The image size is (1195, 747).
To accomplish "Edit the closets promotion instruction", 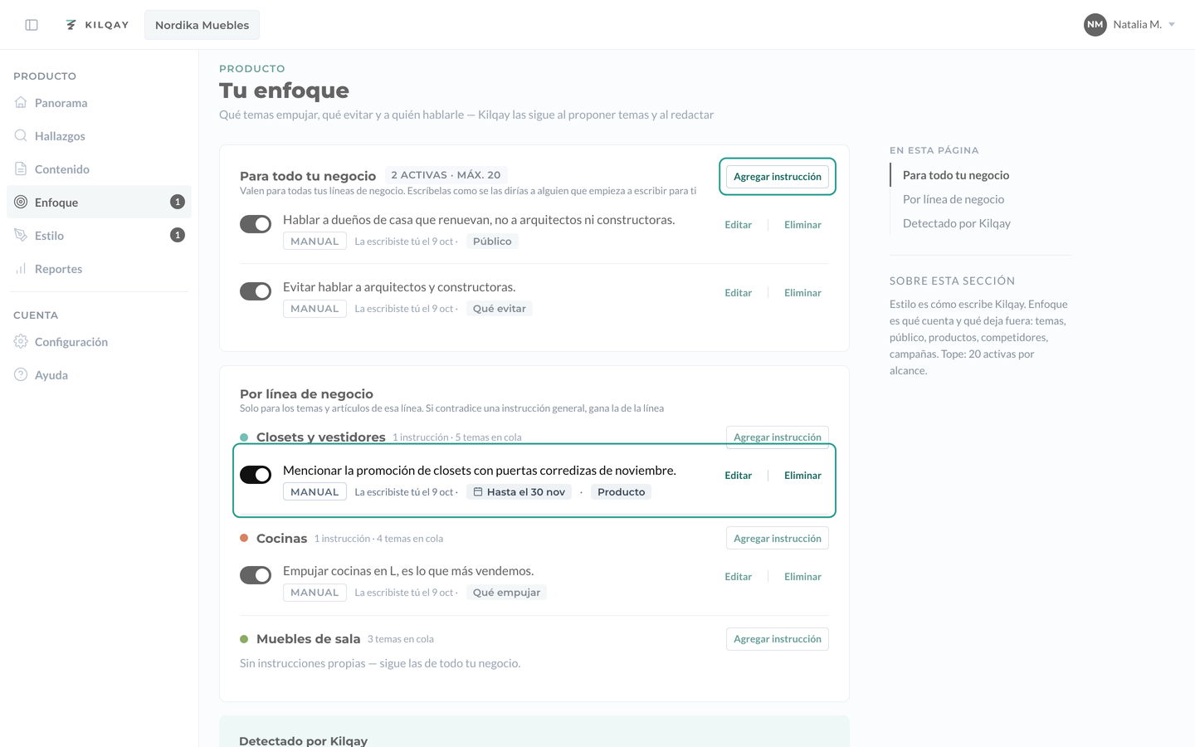I will click(x=738, y=476).
